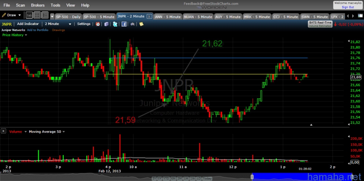Click the Sign Out link

[x=348, y=7]
